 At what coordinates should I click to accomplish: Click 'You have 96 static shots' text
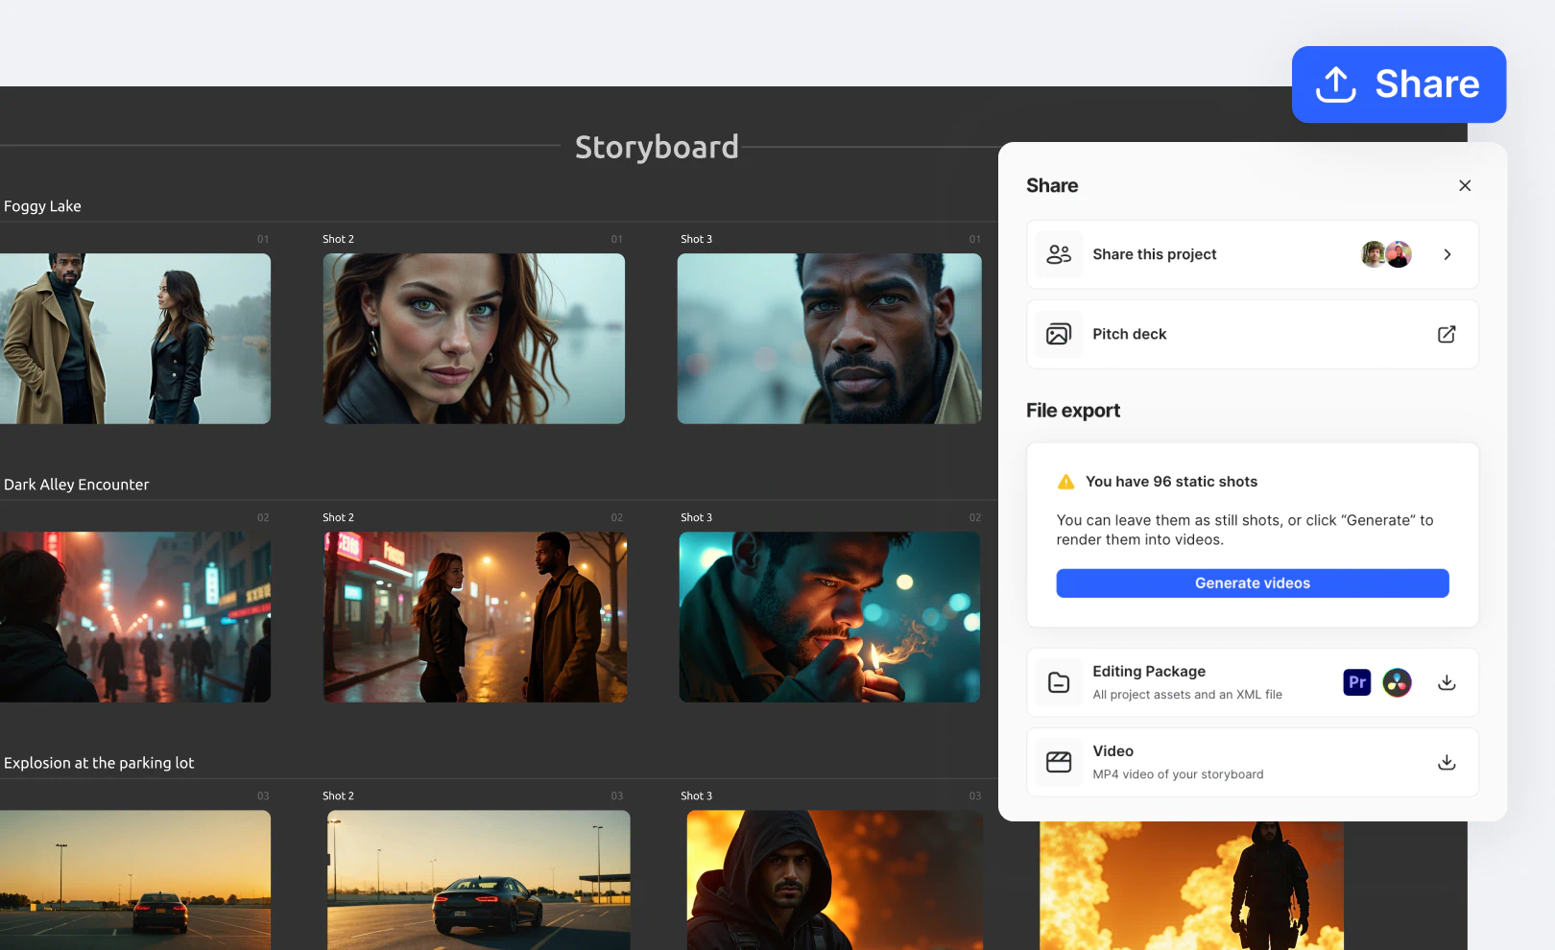pos(1171,482)
